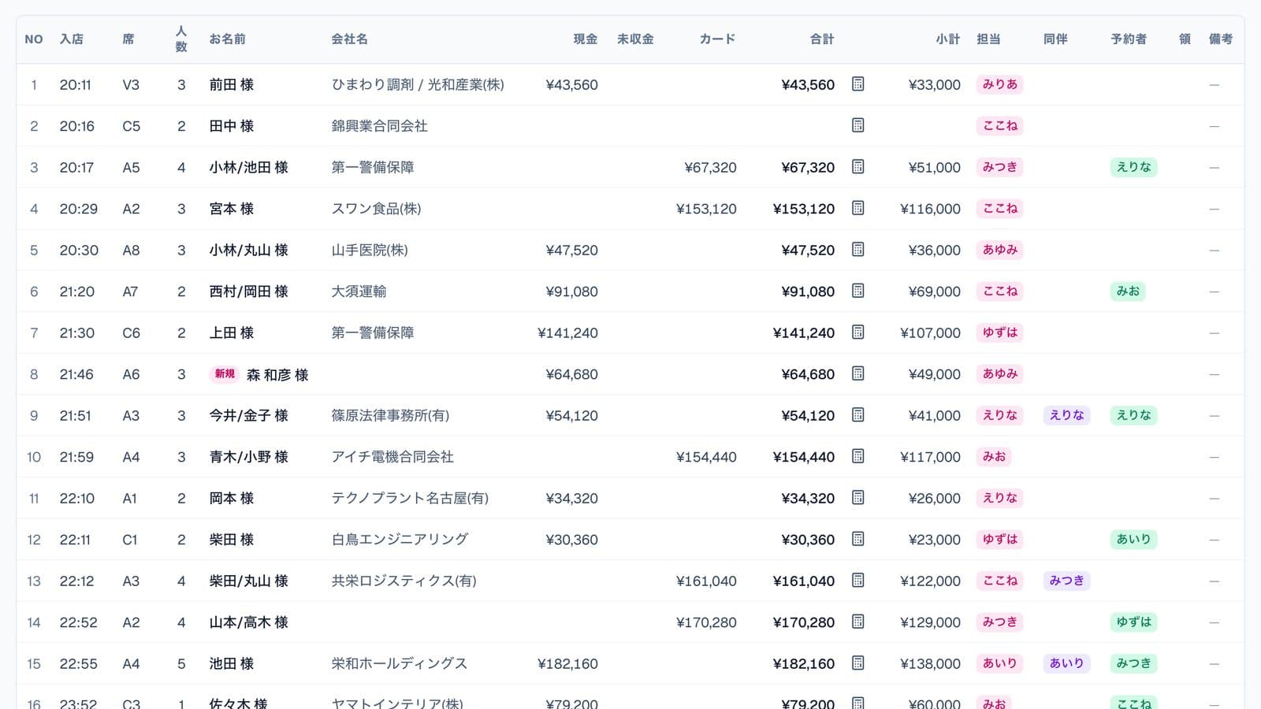Select the みりあ tag in row 1
The width and height of the screenshot is (1261, 709).
(x=1000, y=84)
